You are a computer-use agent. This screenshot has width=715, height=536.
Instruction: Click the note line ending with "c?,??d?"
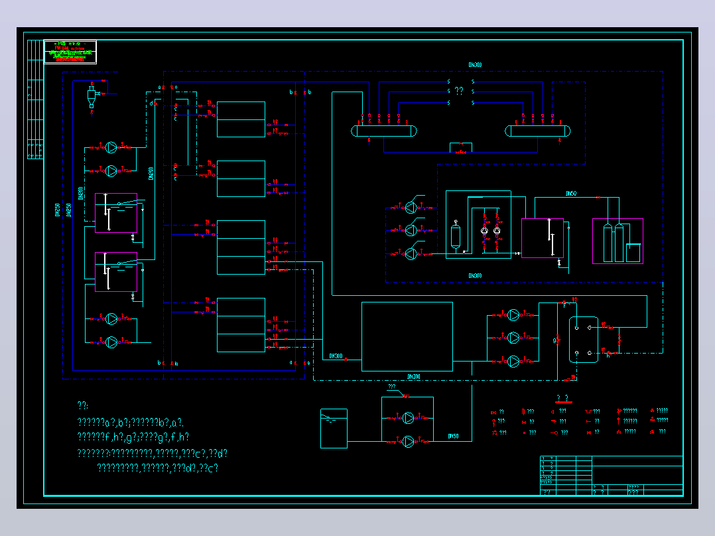153,454
